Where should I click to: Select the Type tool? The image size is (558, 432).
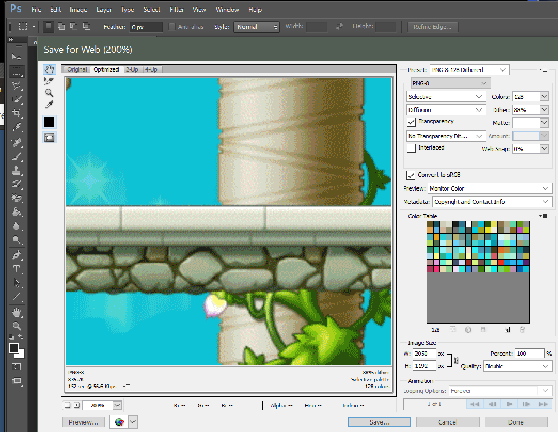click(17, 269)
